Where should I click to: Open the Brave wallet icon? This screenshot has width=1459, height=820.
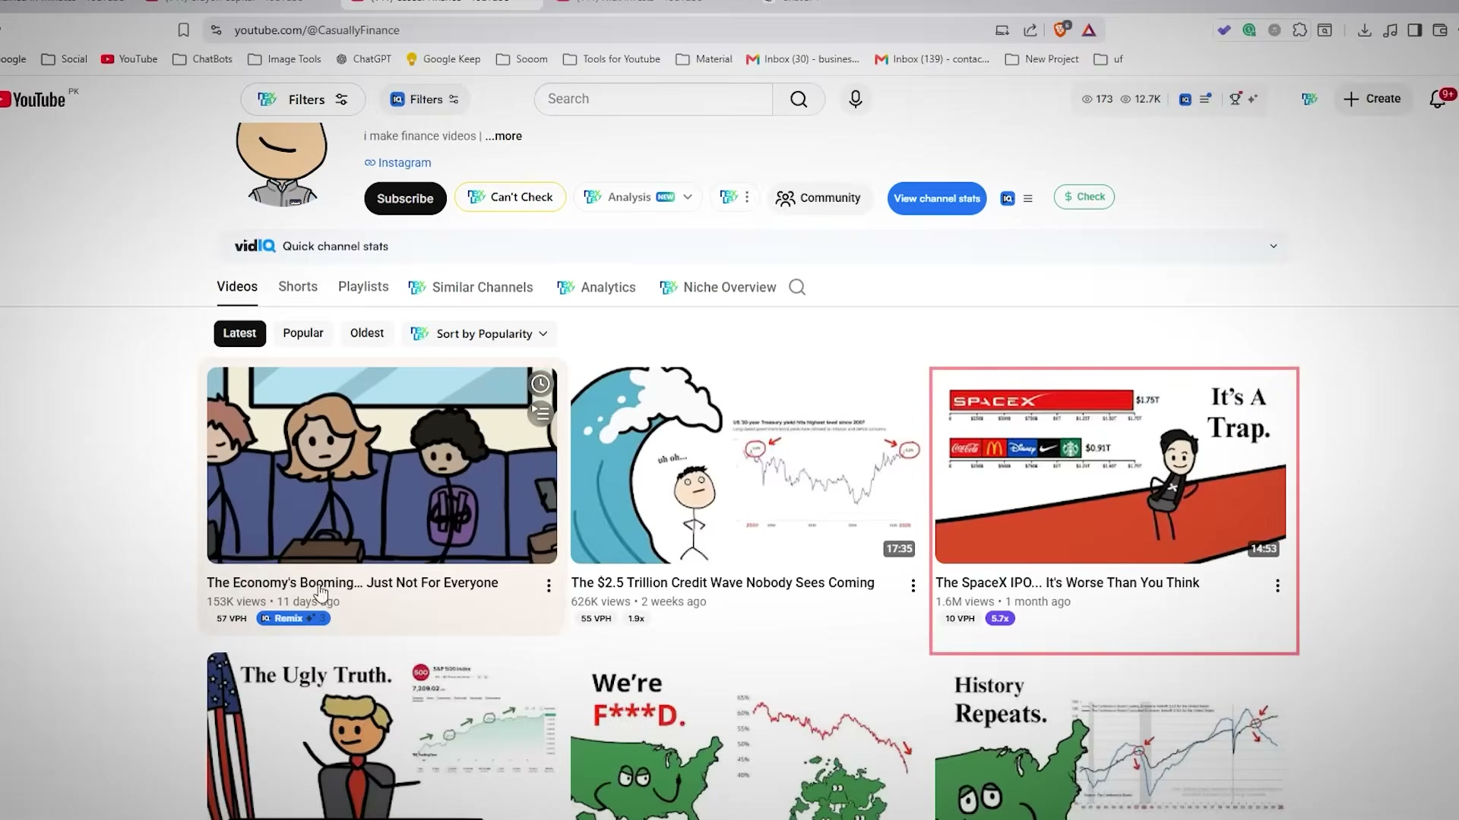(1440, 30)
